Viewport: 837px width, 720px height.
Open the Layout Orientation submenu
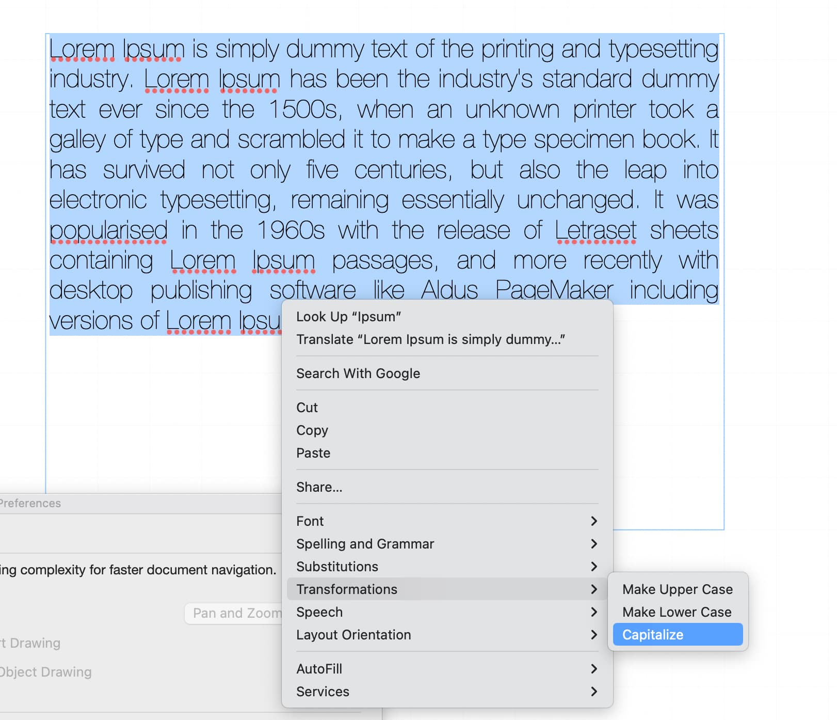coord(447,634)
